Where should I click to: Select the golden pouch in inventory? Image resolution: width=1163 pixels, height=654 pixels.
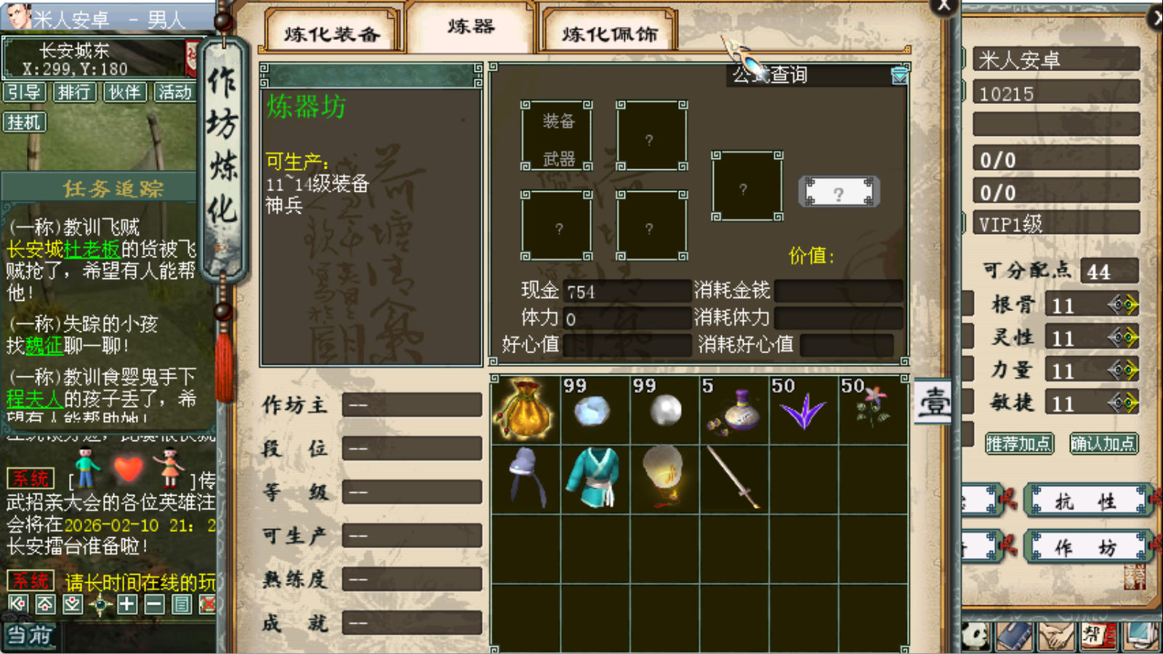pyautogui.click(x=525, y=409)
